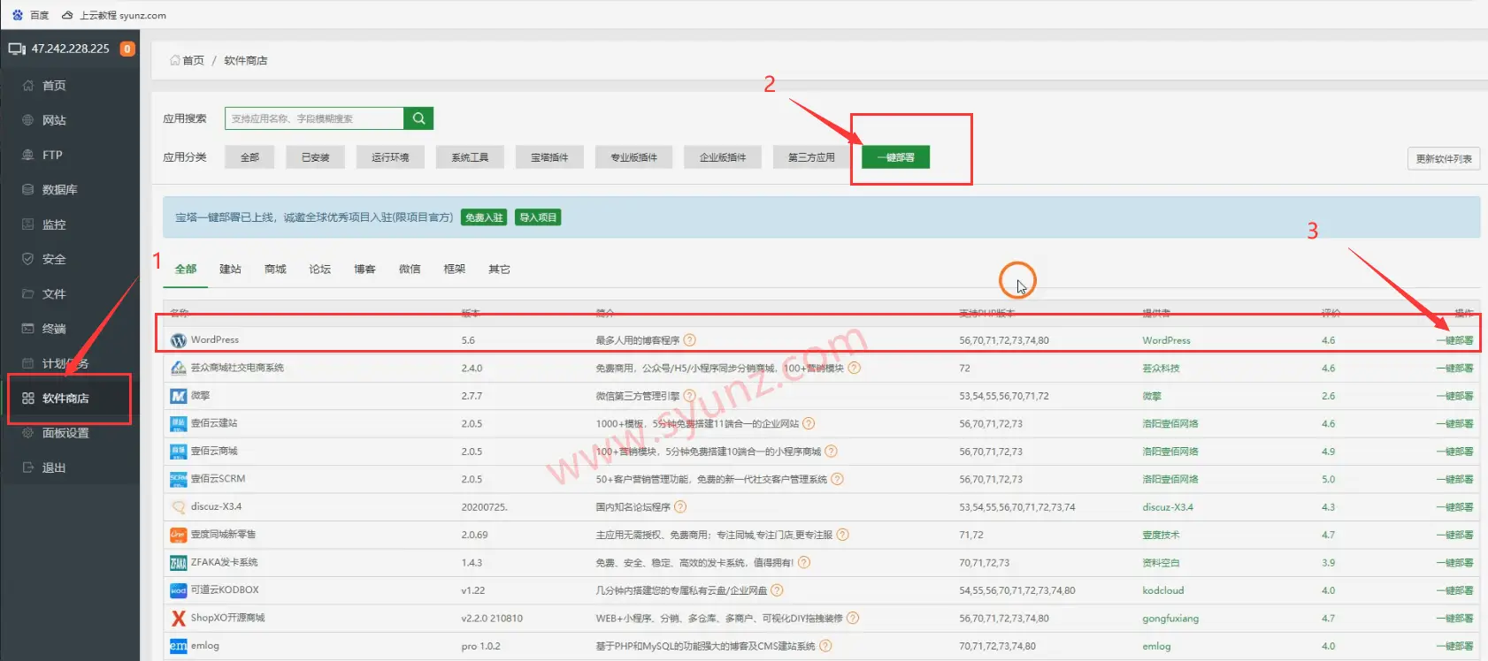Filter by 运行环境 category
This screenshot has width=1488, height=661.
pyautogui.click(x=390, y=157)
